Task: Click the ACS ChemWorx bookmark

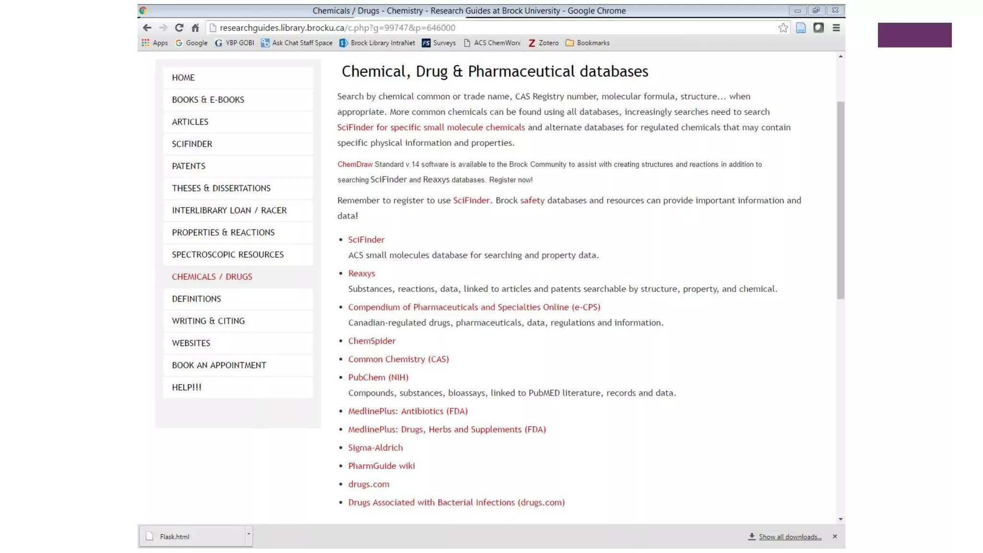Action: point(492,43)
